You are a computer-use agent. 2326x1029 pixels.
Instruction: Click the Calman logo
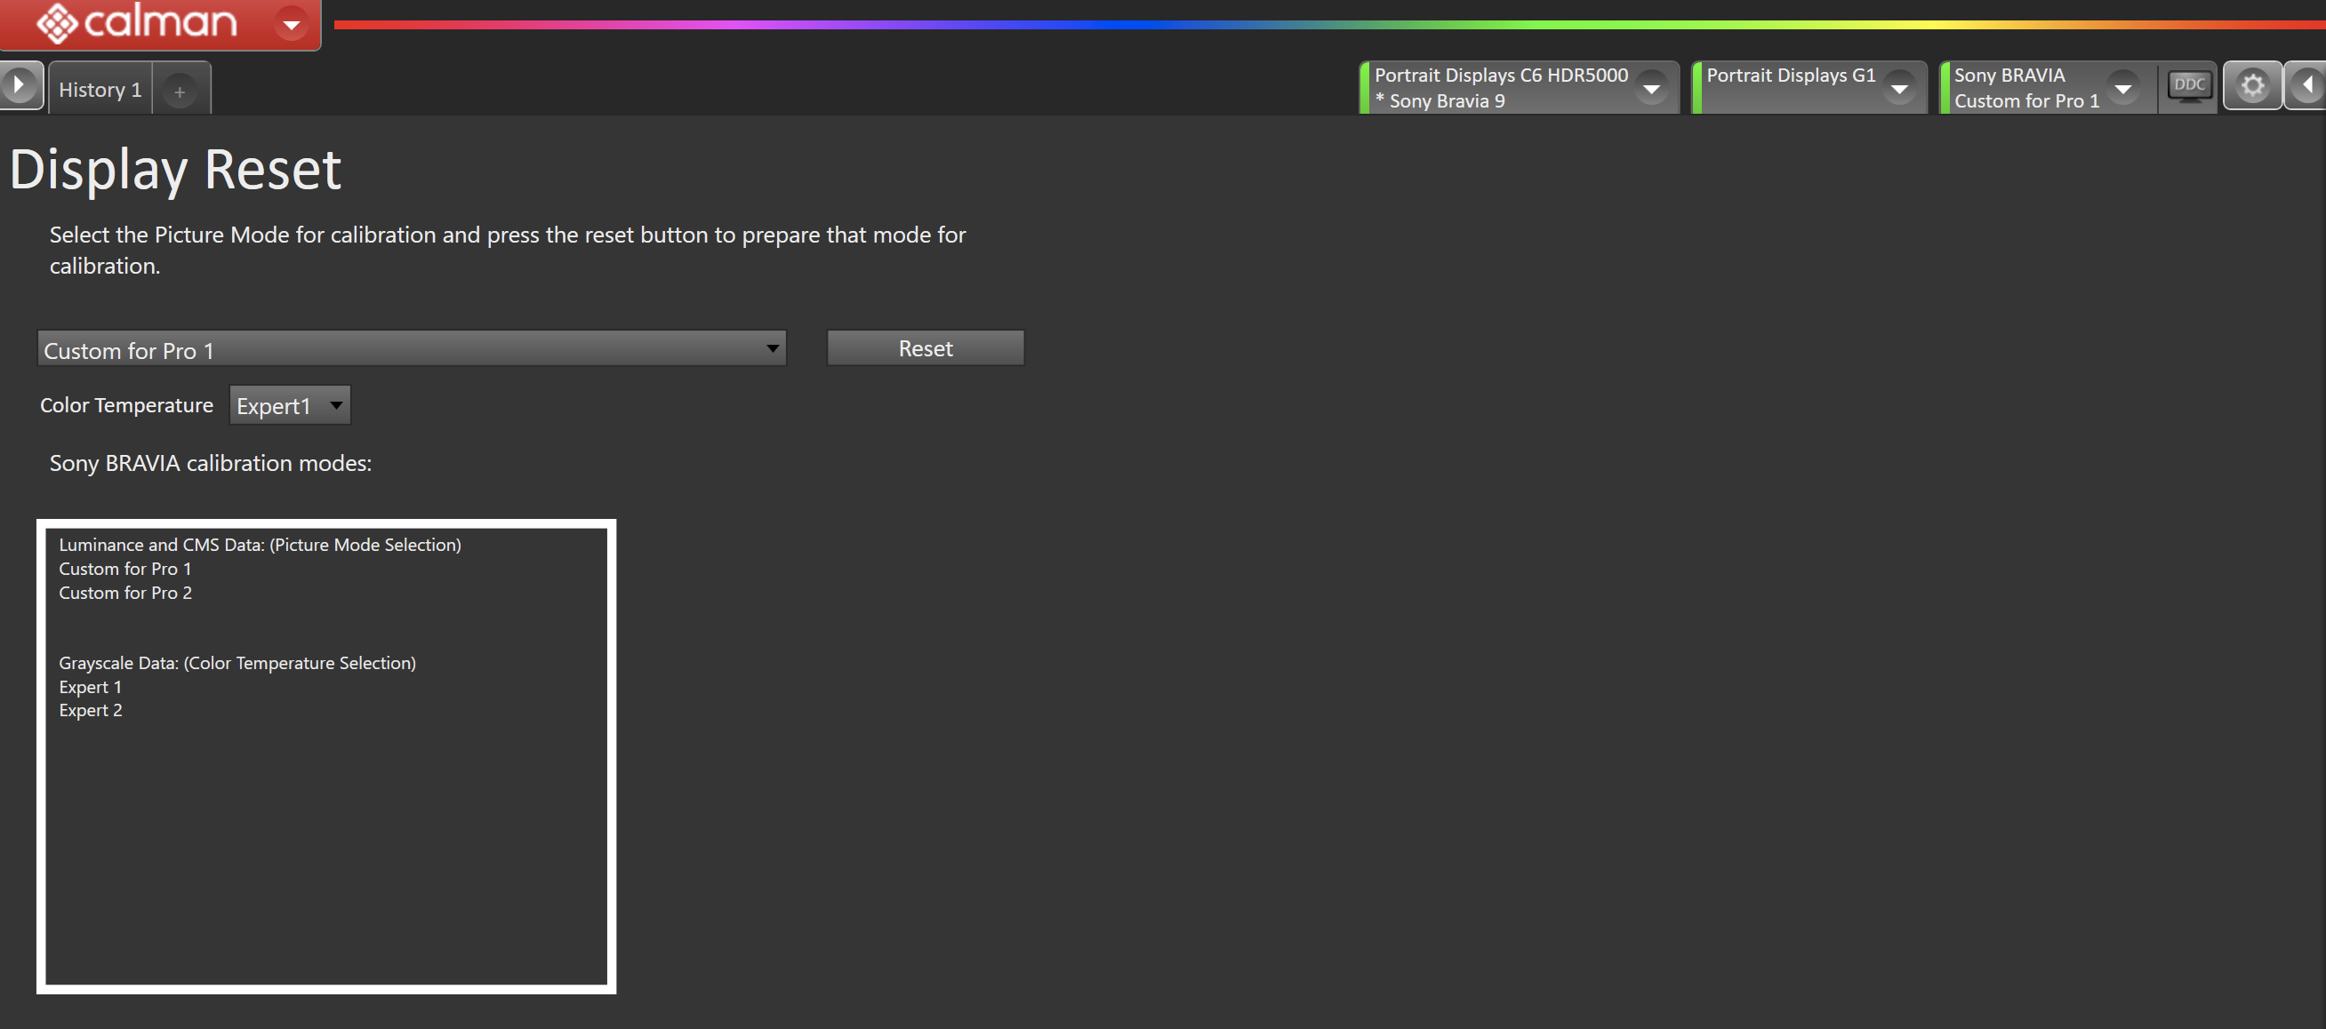point(137,21)
